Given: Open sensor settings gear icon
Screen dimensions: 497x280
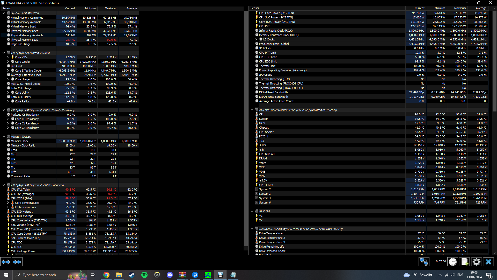Looking at the screenshot, I should pos(476,262).
